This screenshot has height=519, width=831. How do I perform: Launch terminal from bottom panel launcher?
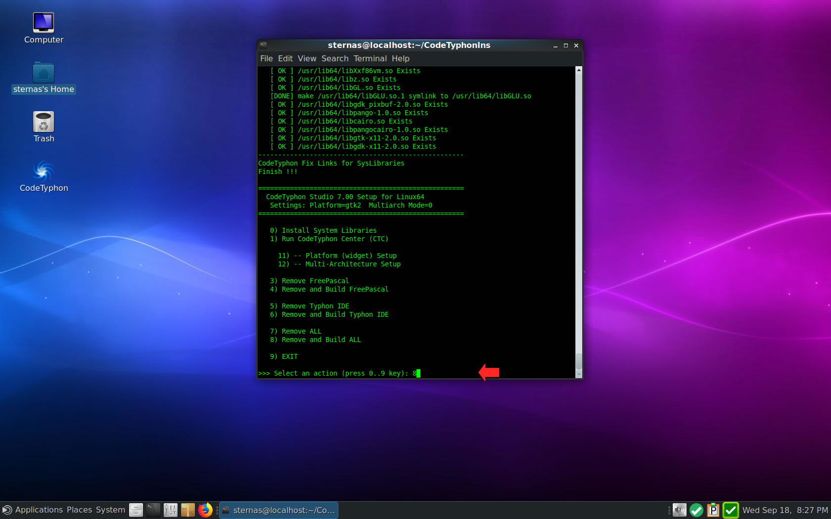tap(153, 510)
